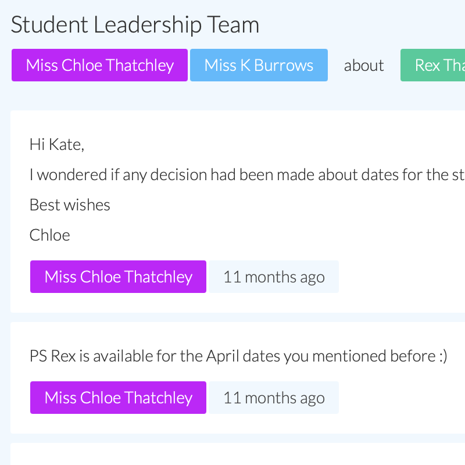Select the first message card starting Hi Kate
This screenshot has width=465, height=465.
point(233,209)
